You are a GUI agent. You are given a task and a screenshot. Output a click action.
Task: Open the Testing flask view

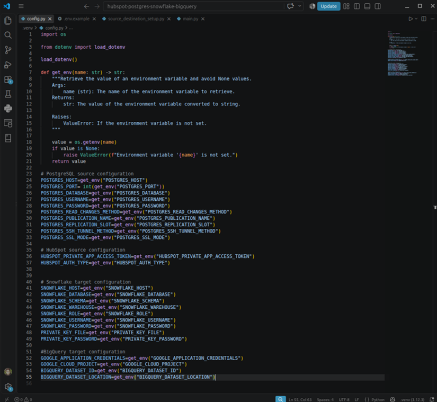(8, 94)
